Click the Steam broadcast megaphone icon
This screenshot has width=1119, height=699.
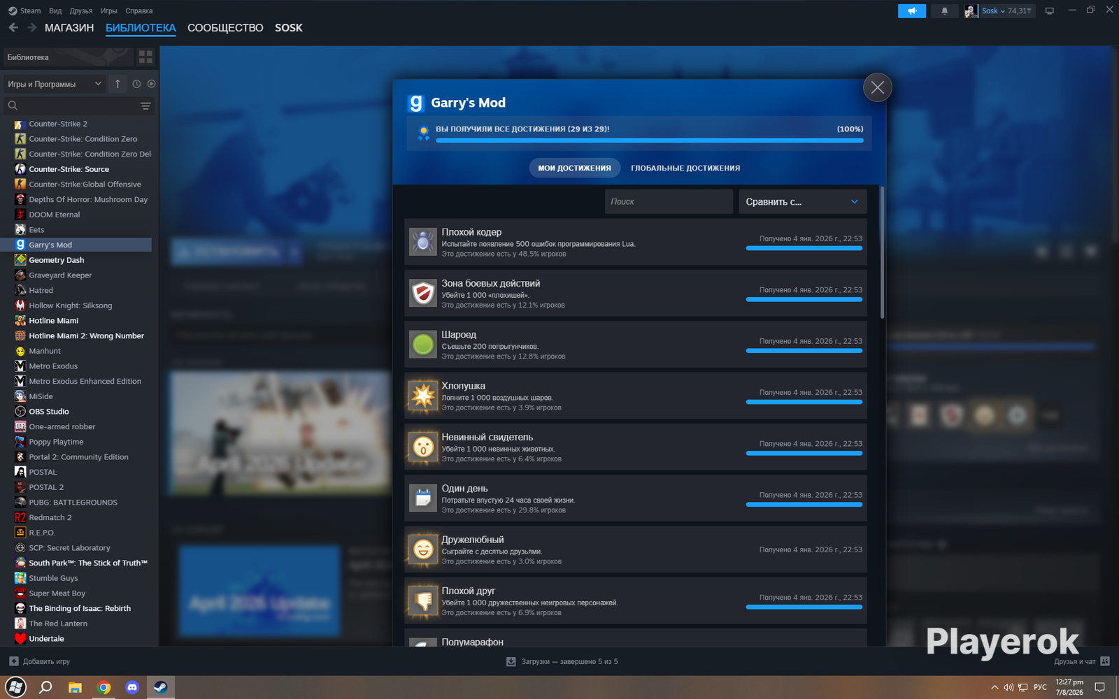(912, 11)
